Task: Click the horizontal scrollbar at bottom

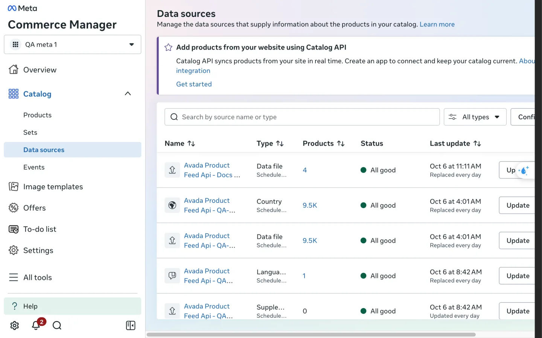Action: pos(311,334)
